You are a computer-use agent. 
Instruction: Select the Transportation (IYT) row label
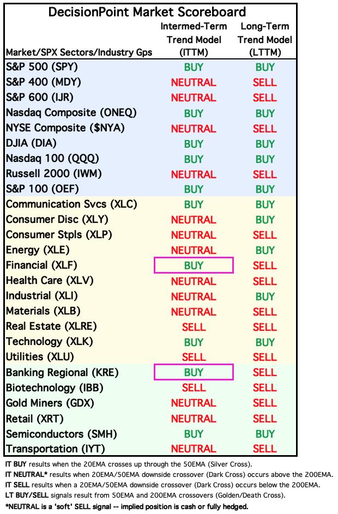pos(56,449)
